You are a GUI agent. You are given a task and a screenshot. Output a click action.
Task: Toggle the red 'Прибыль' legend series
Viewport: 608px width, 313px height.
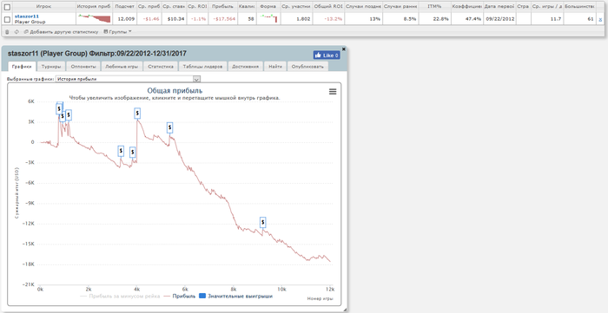click(180, 297)
